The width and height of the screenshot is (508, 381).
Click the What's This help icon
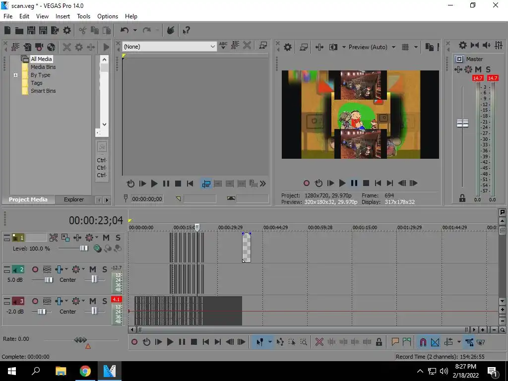tap(187, 30)
